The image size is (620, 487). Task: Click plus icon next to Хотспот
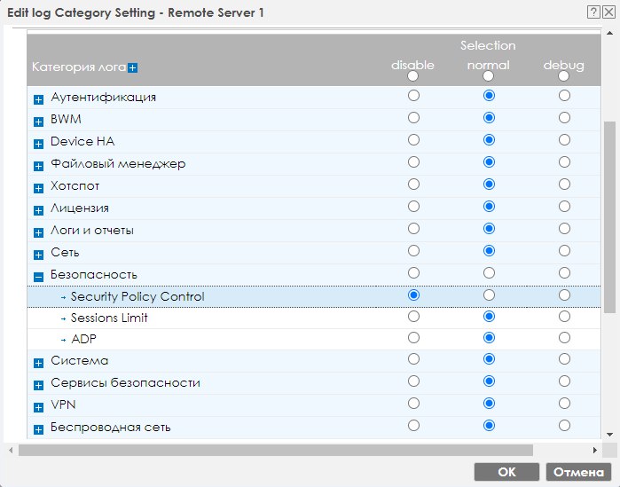[x=38, y=187]
